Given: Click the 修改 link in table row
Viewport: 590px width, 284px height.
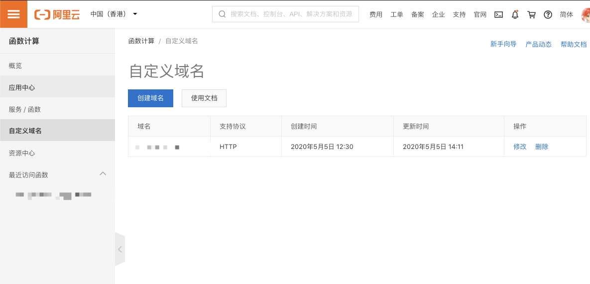Looking at the screenshot, I should (x=520, y=146).
